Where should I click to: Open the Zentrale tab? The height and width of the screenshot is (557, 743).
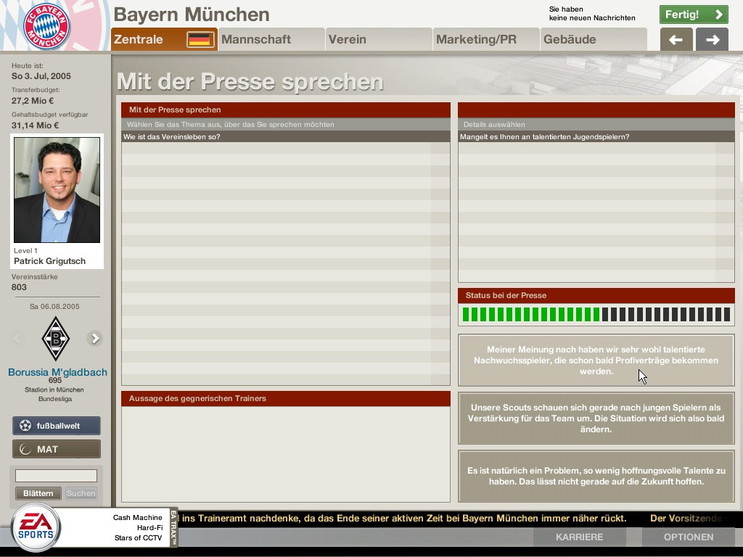(164, 39)
